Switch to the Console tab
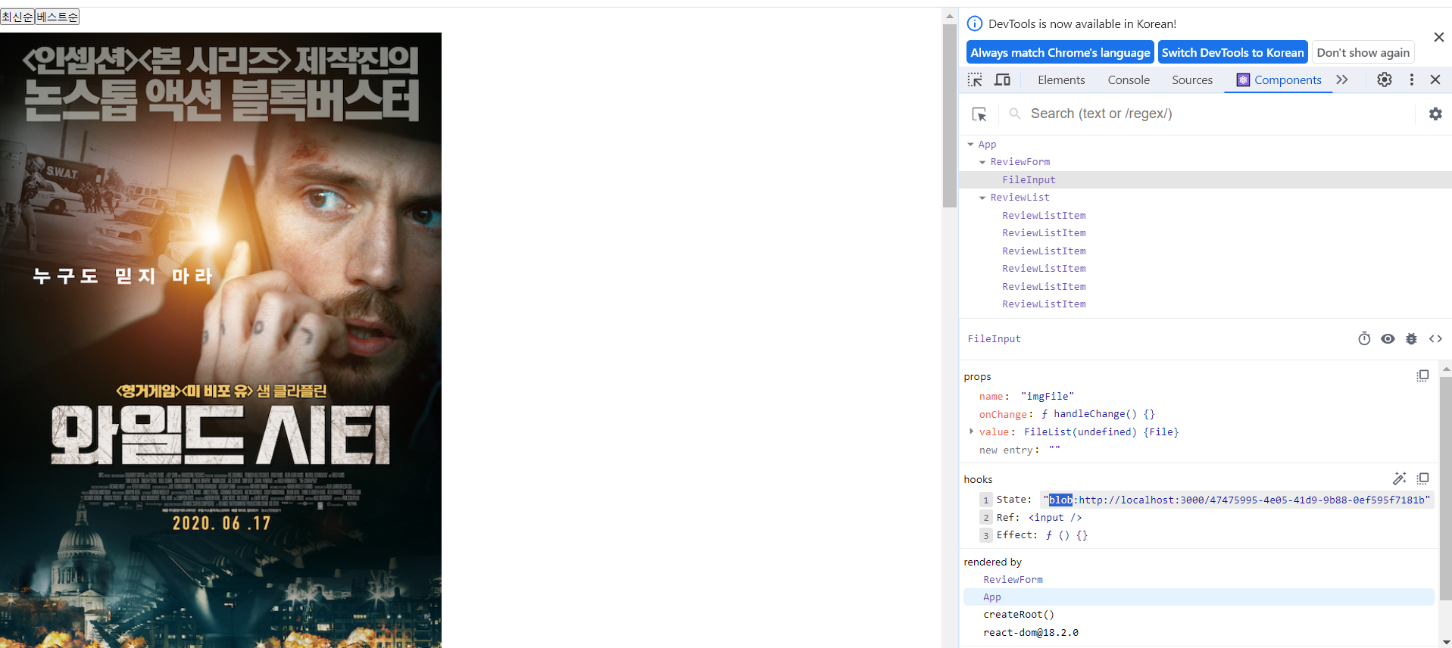The width and height of the screenshot is (1452, 648). pyautogui.click(x=1129, y=79)
